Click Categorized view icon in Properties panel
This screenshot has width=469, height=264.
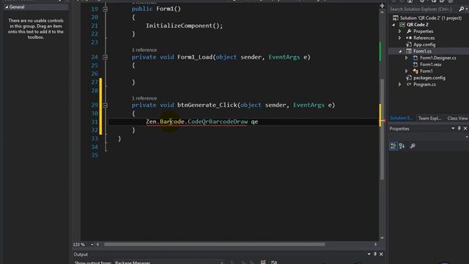pos(394,146)
